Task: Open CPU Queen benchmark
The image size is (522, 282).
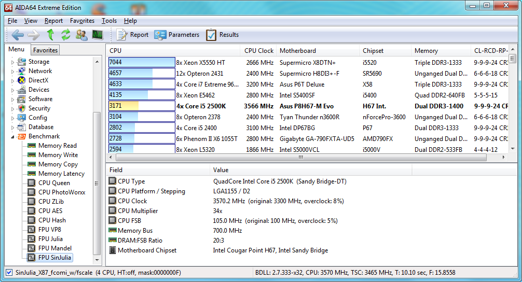Action: 54,183
